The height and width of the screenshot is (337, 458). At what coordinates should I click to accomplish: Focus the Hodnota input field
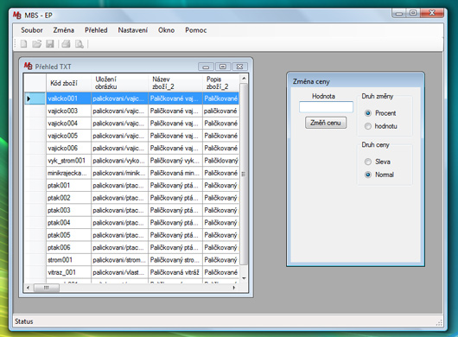coord(326,106)
